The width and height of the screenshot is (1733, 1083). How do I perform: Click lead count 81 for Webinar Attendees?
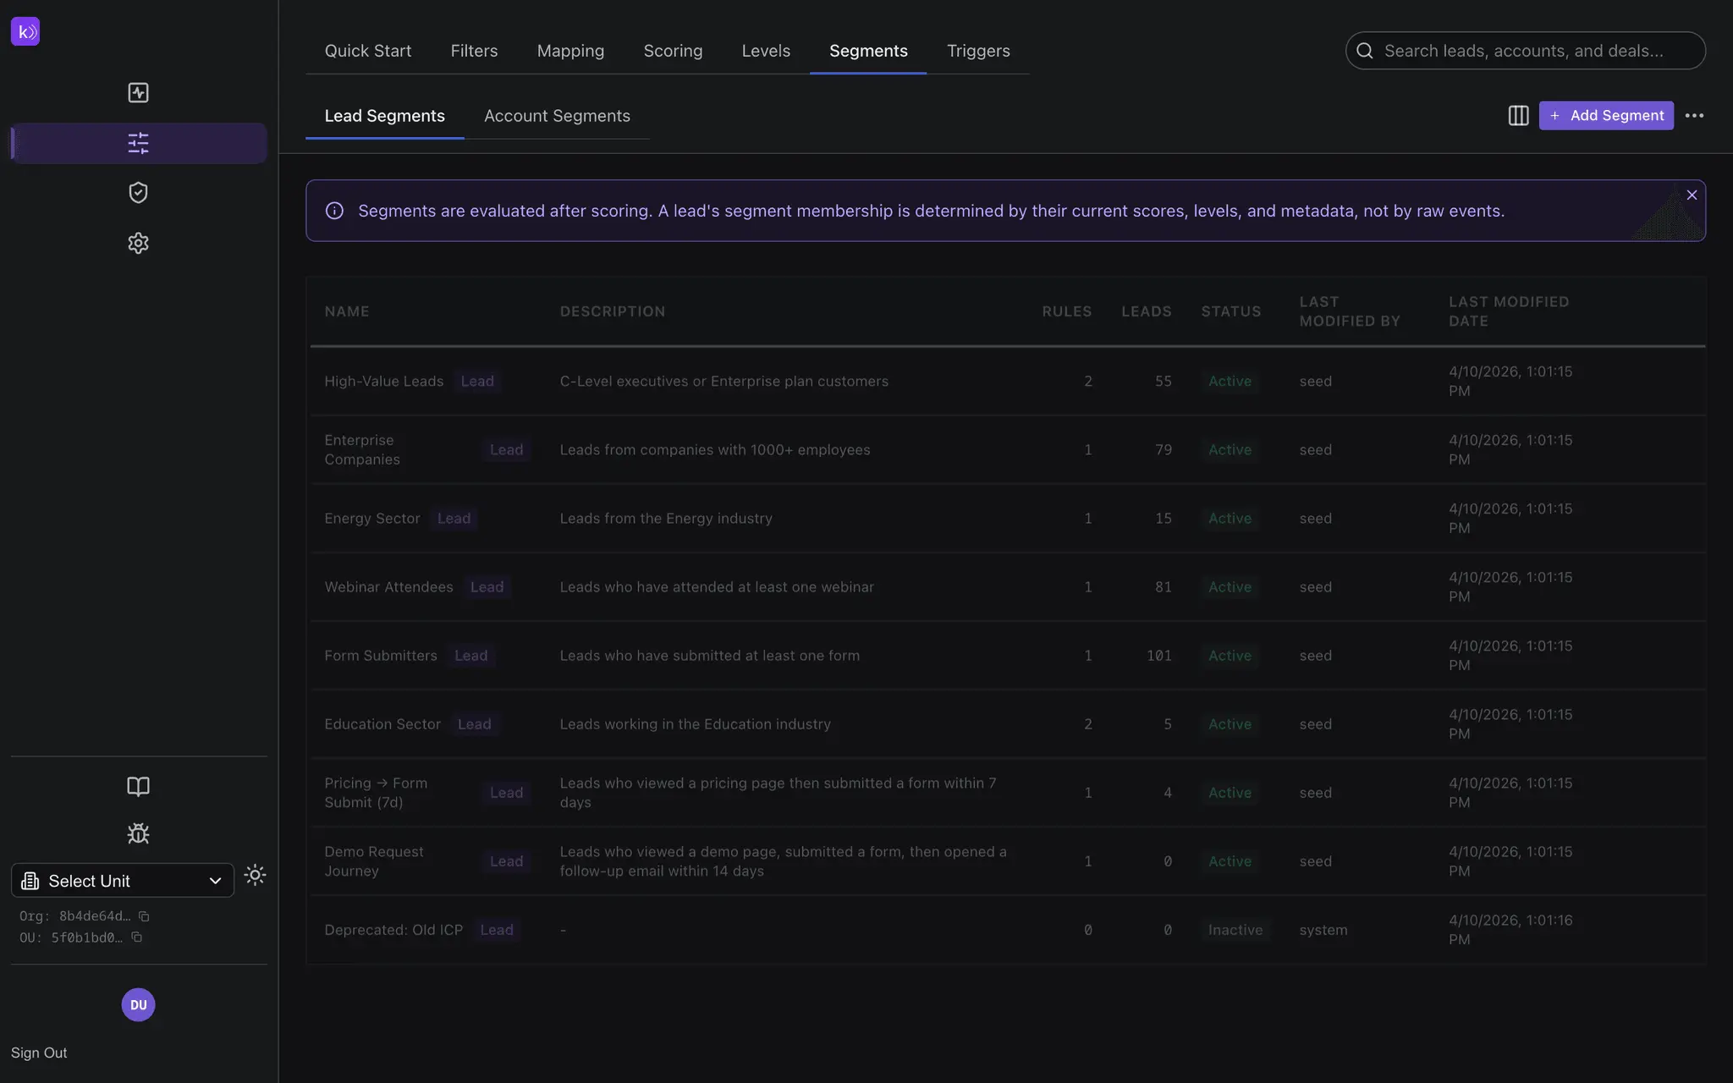tap(1164, 586)
